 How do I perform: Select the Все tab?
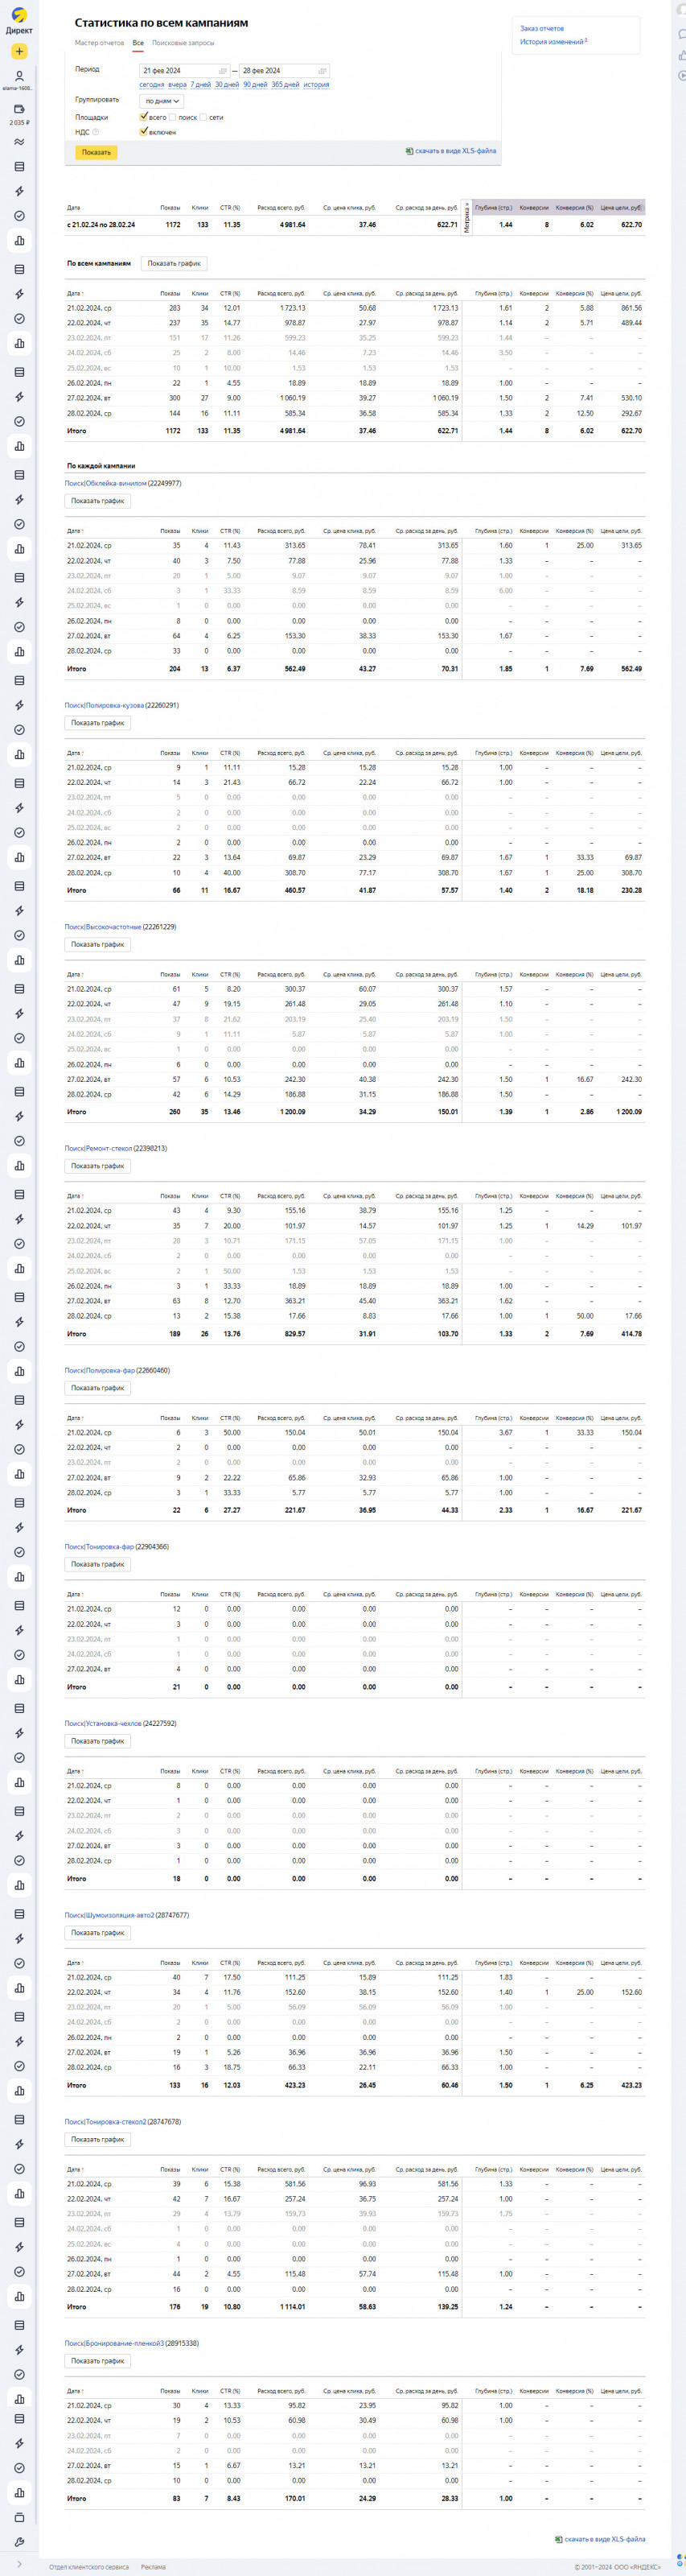click(138, 43)
